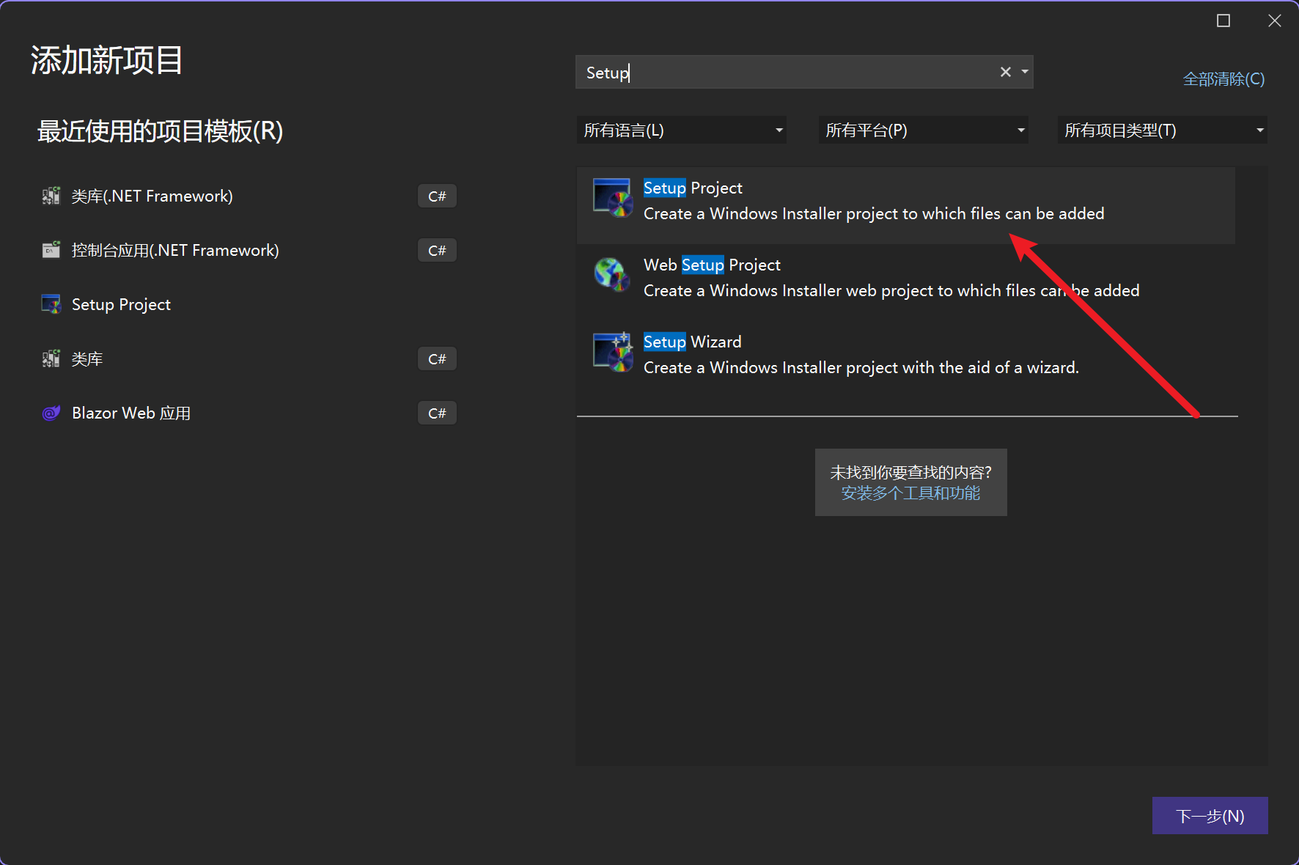This screenshot has width=1299, height=865.
Task: Maximize the 添加新项目 dialog window
Action: click(1223, 21)
